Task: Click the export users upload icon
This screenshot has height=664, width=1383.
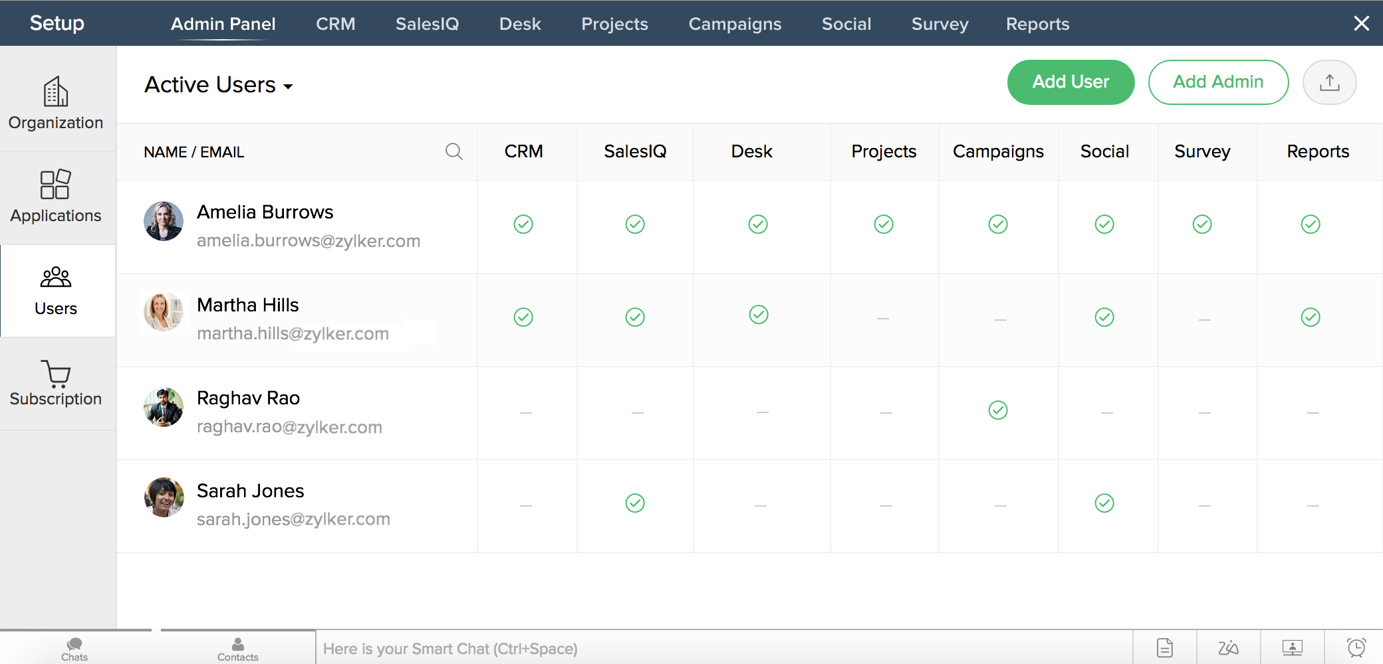Action: [1329, 82]
